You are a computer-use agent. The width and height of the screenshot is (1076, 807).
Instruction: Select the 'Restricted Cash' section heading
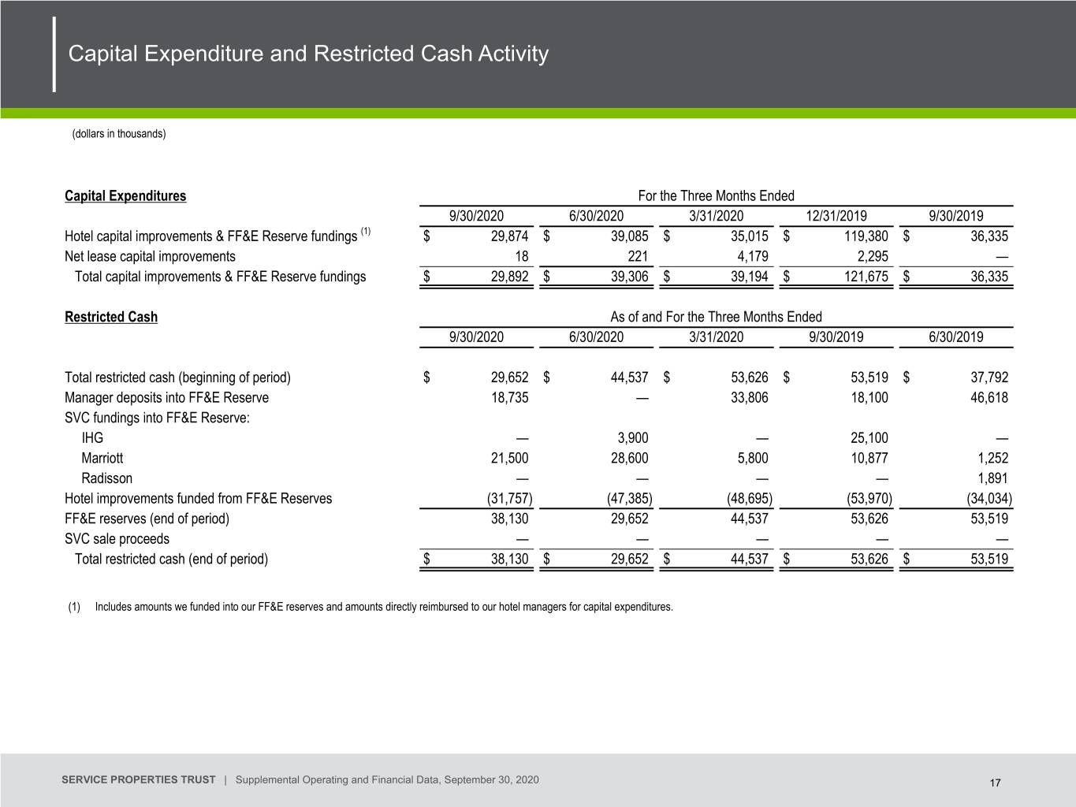[111, 317]
